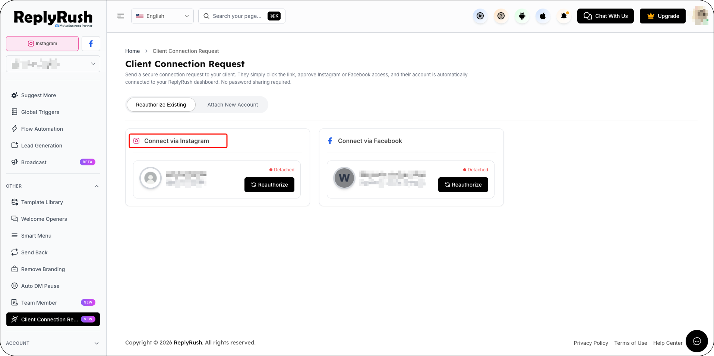The width and height of the screenshot is (714, 356).
Task: Open Send Back menu item
Action: 53,252
